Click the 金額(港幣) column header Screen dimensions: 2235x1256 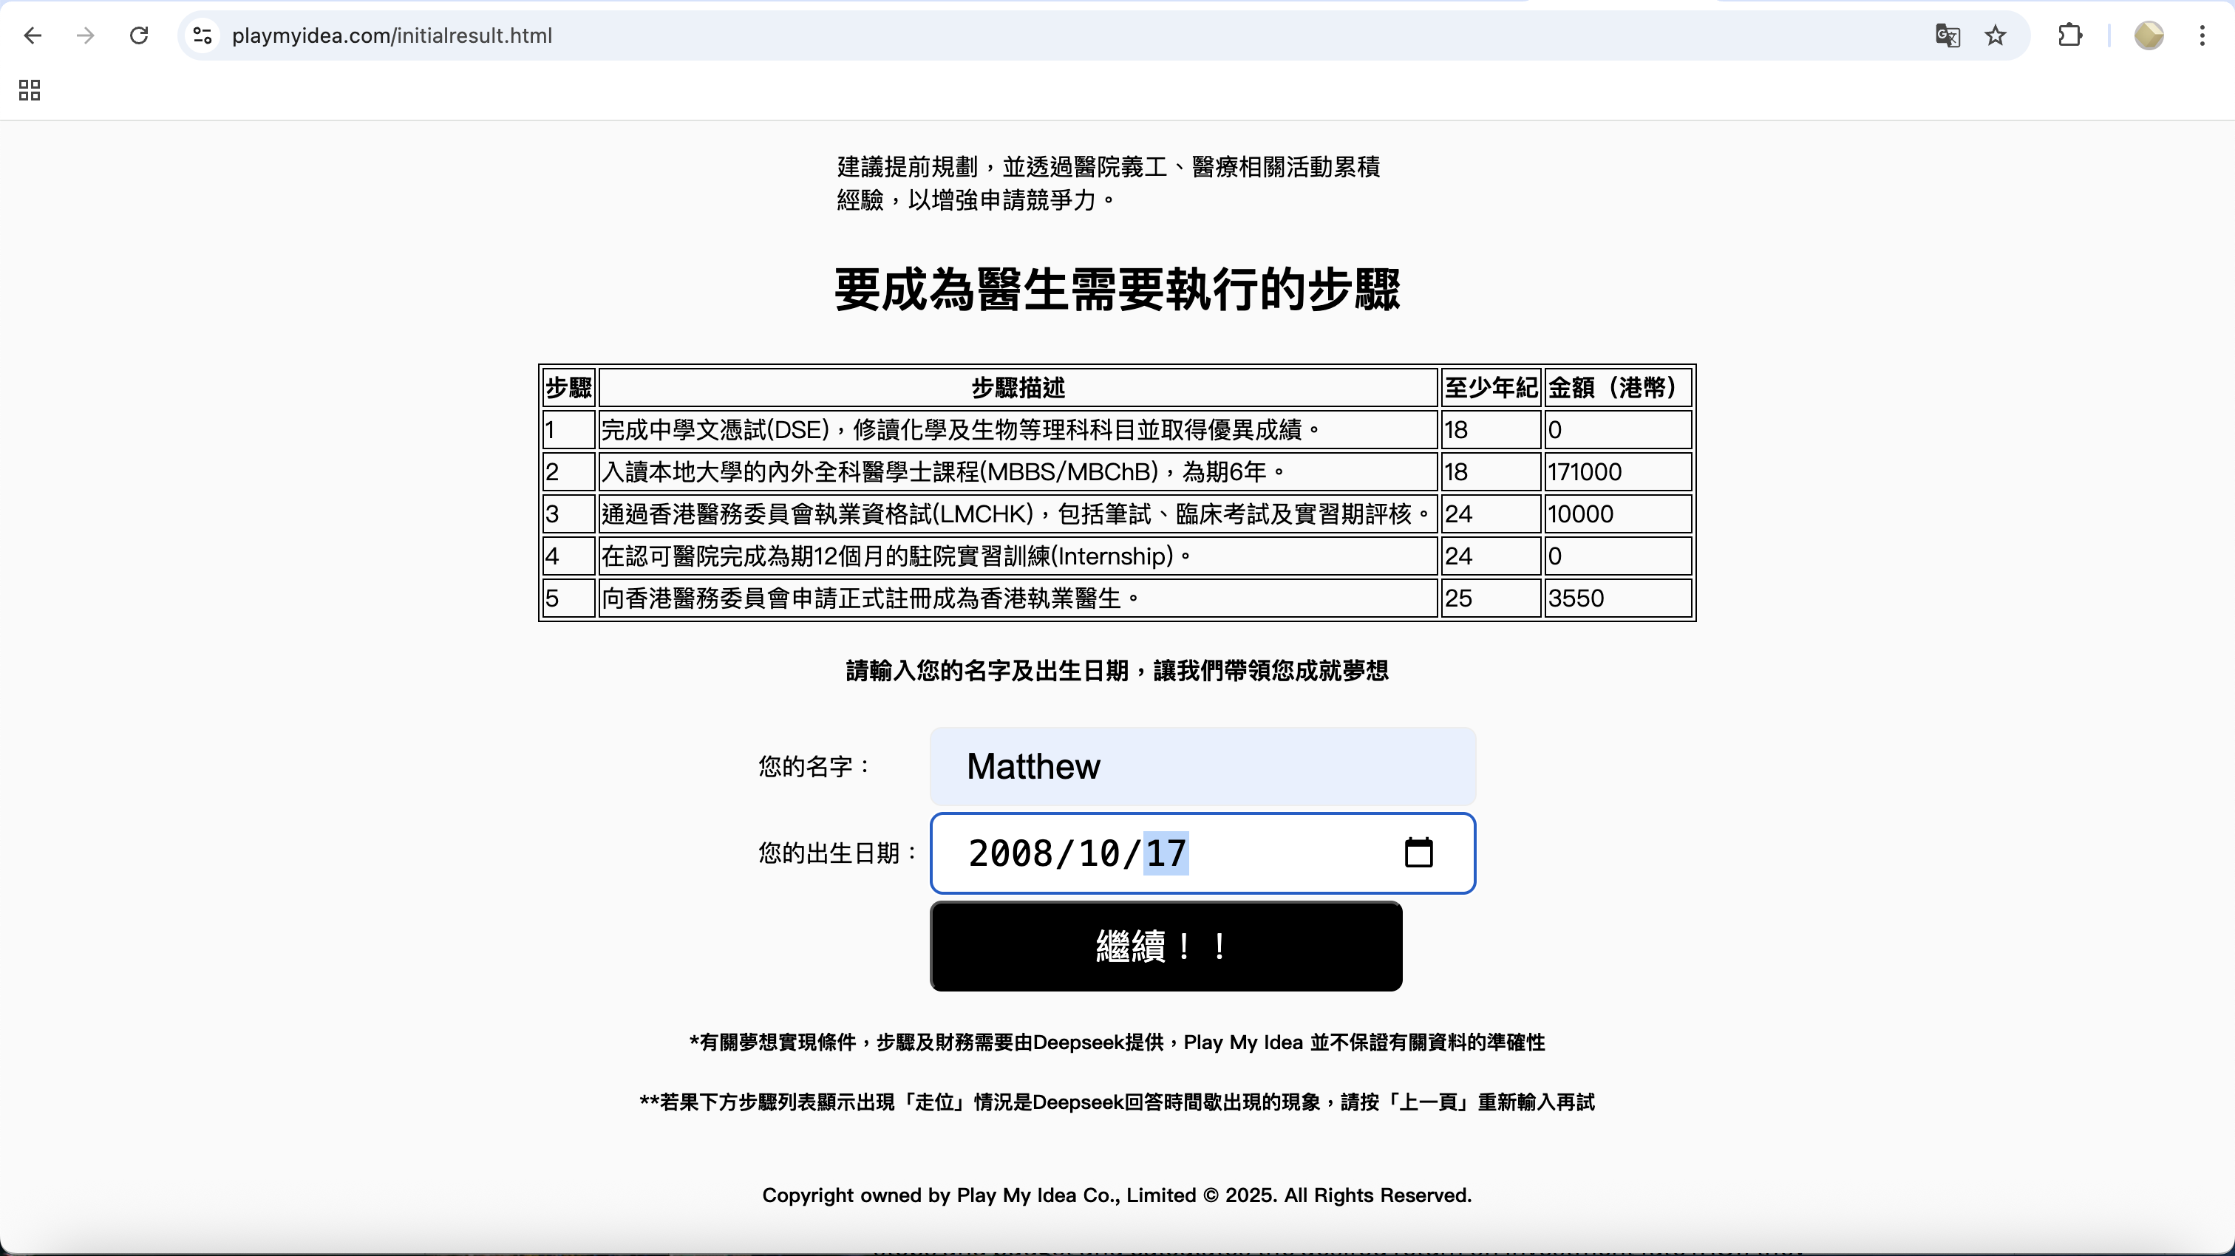(x=1616, y=388)
